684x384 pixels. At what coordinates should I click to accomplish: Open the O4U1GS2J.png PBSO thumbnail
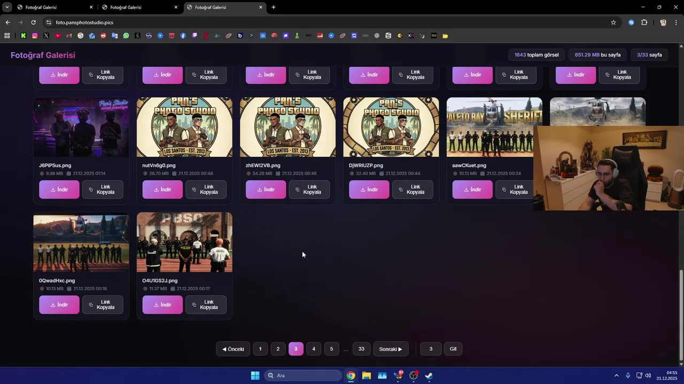[x=184, y=242]
